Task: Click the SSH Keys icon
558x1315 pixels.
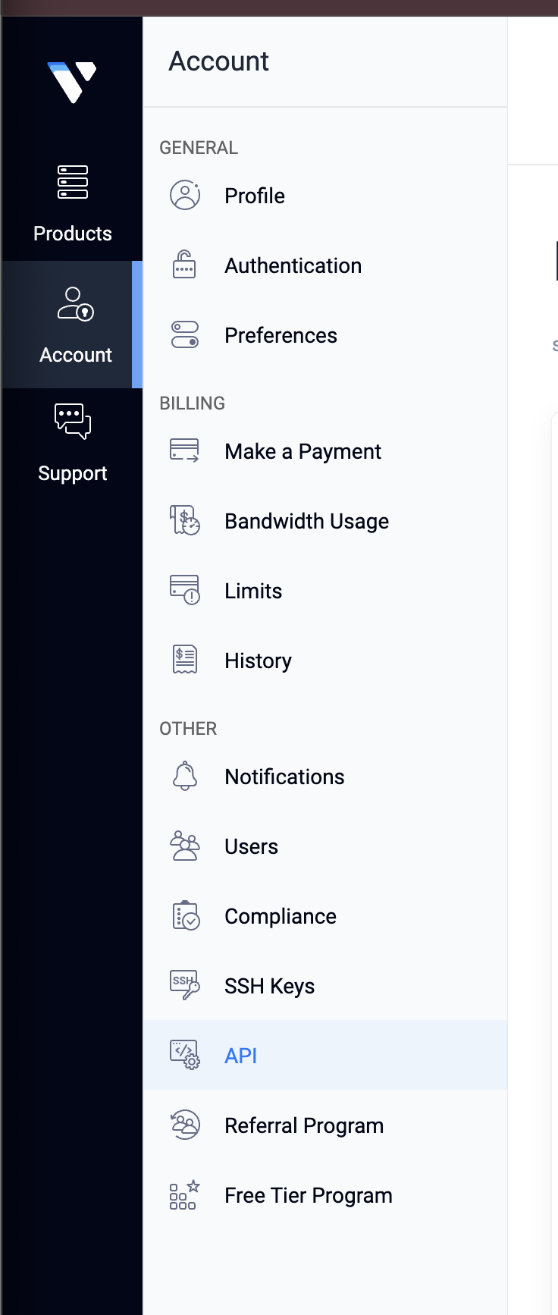Action: pyautogui.click(x=185, y=985)
